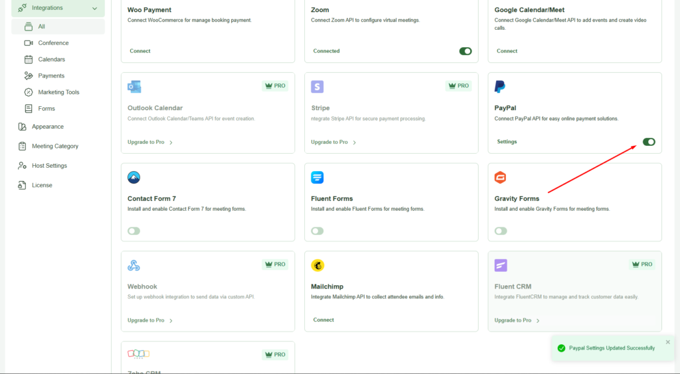The height and width of the screenshot is (374, 680).
Task: Switch on the Gravity Forms toggle
Action: tap(501, 231)
